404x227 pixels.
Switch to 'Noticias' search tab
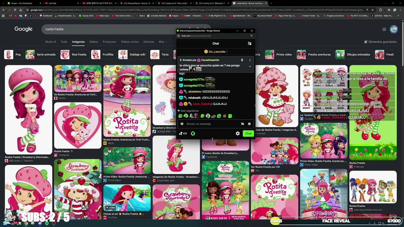[149, 42]
